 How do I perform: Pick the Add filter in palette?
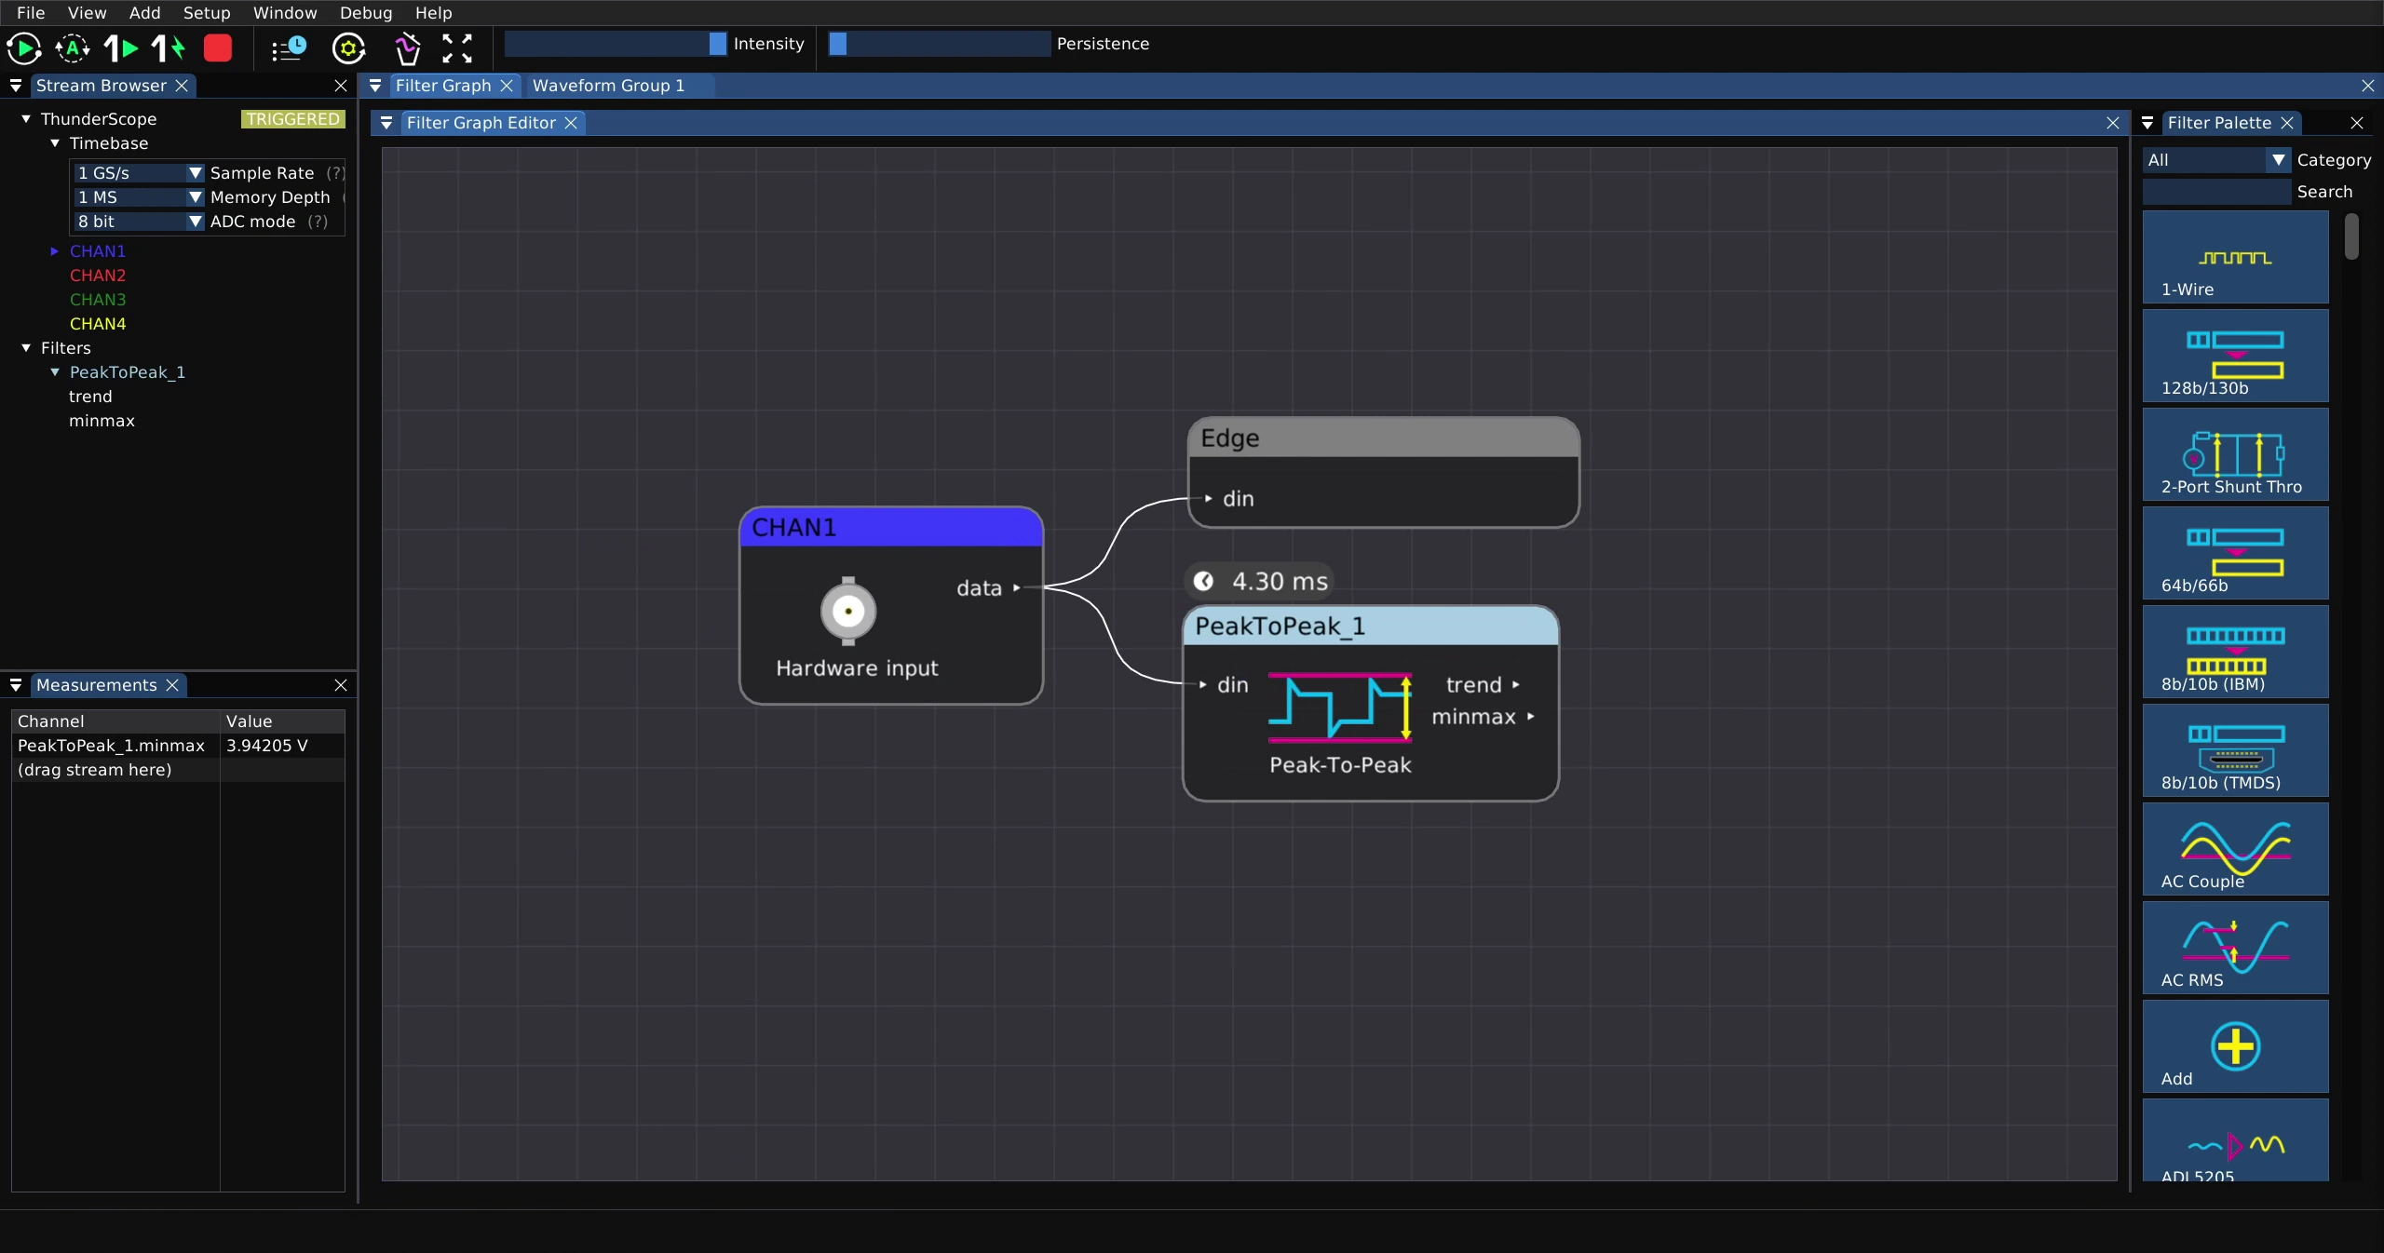2235,1046
